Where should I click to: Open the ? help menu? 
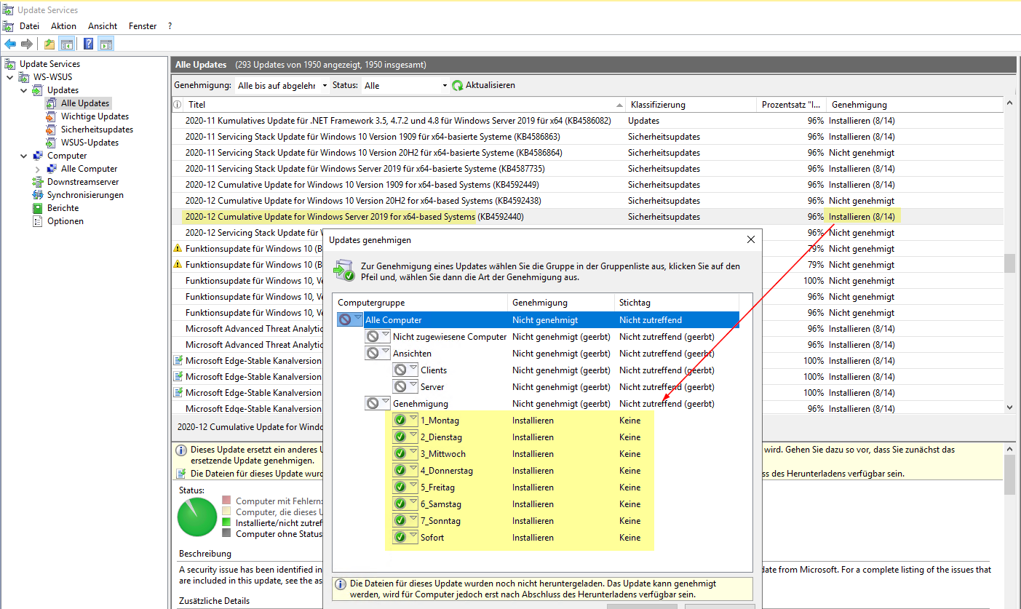170,26
